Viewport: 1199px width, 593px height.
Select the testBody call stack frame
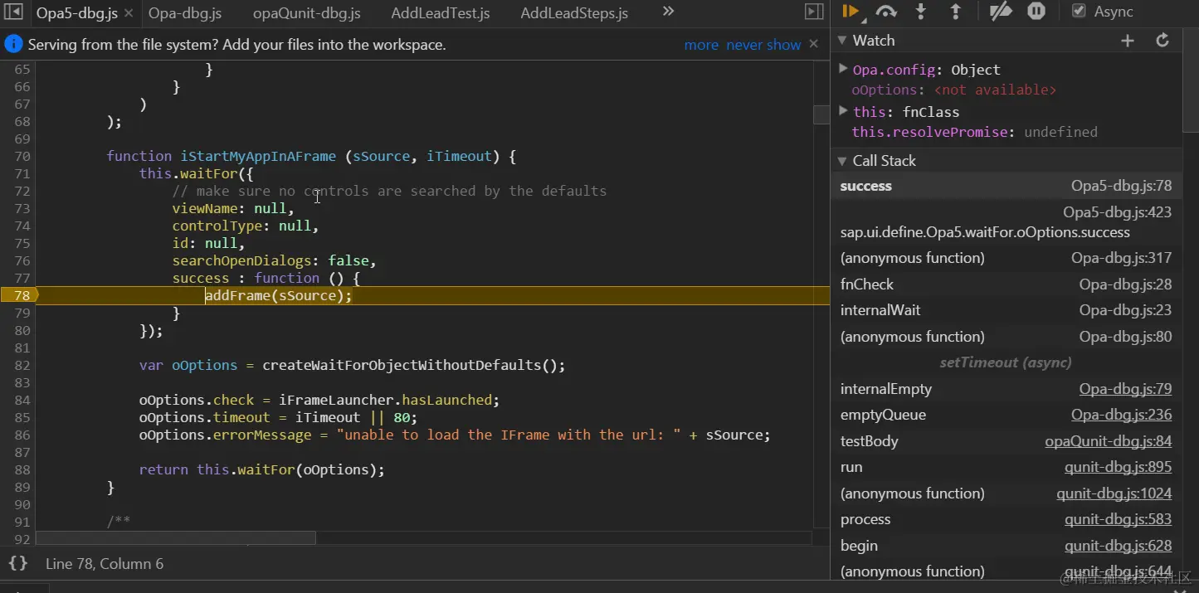pos(1006,441)
